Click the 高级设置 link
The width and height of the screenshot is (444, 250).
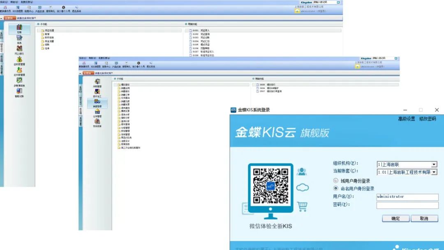[x=406, y=119]
